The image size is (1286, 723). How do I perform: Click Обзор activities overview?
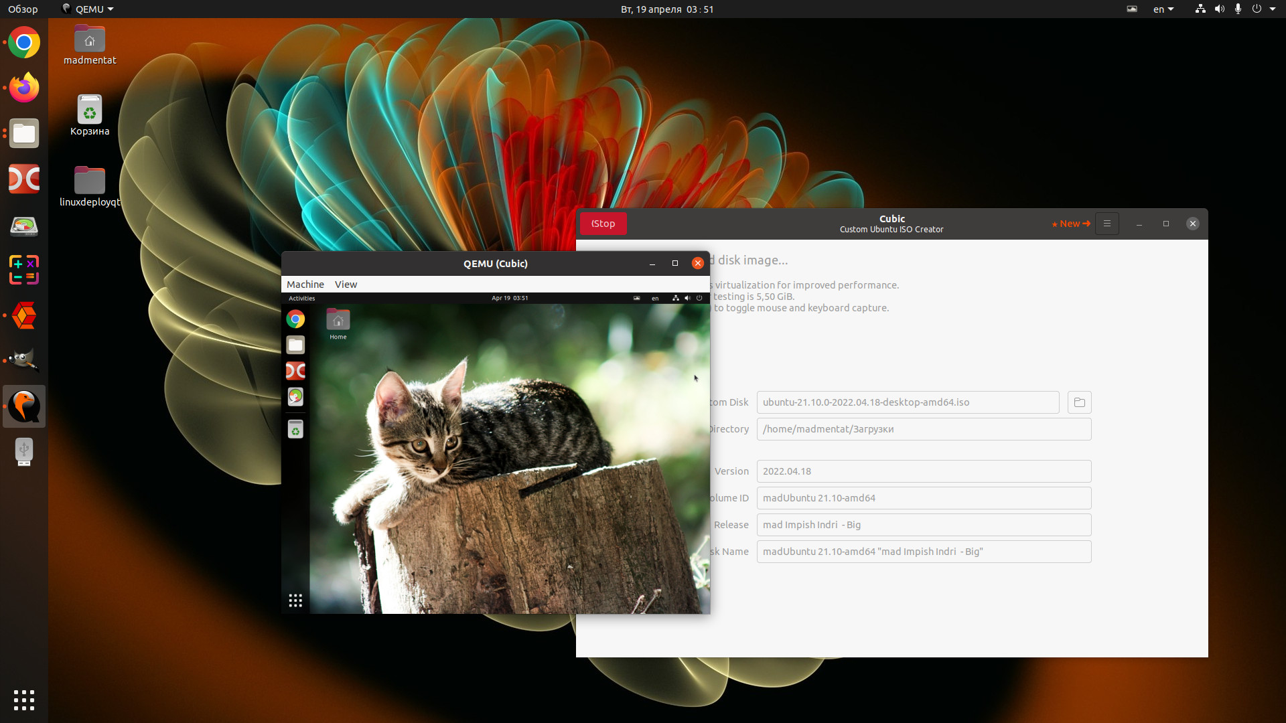click(x=23, y=9)
